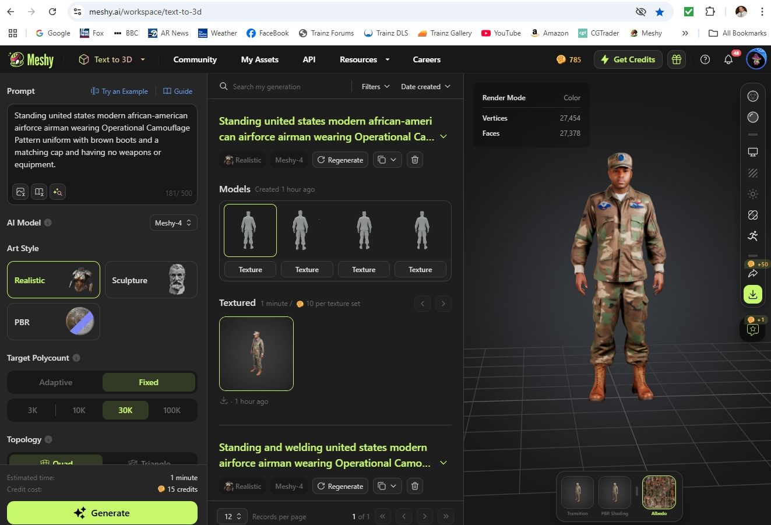Open the Community menu item
This screenshot has height=525, width=771.
coord(195,59)
